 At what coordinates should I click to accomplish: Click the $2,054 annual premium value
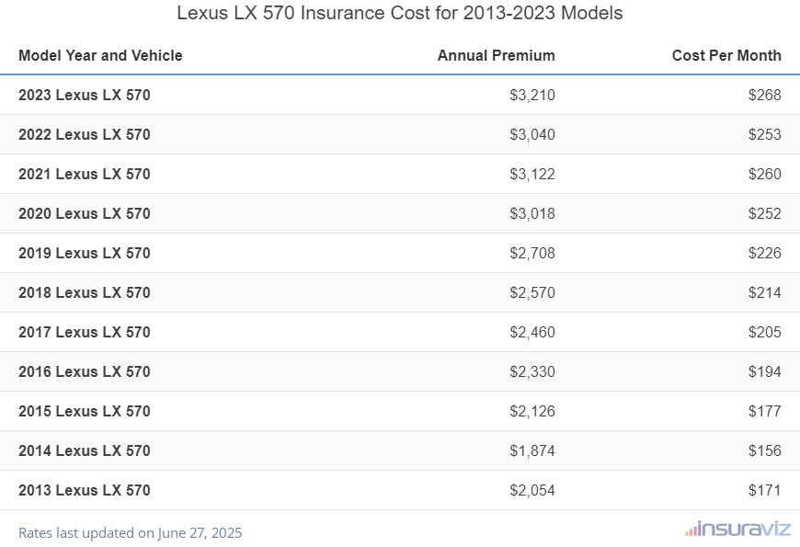click(532, 490)
